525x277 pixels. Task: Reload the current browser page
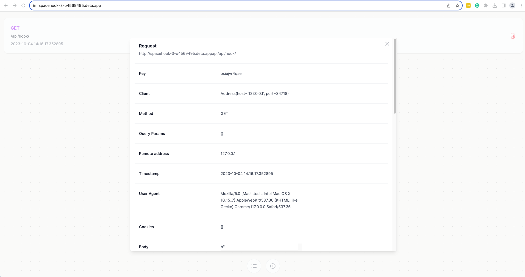click(x=23, y=5)
